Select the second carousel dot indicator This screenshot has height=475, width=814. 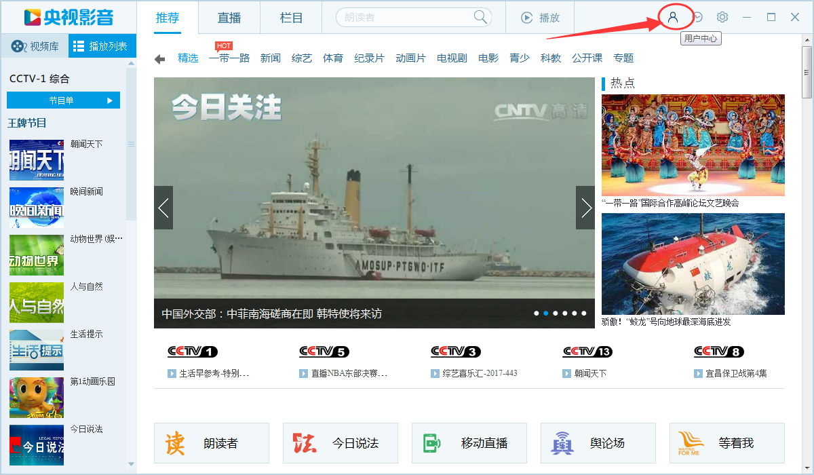545,313
